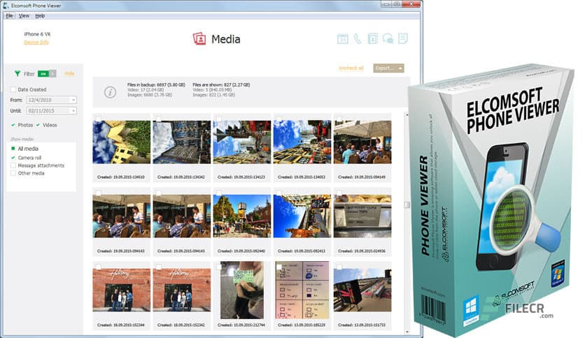Open the thumbnail created 19.09.2015:092440
Image resolution: width=585 pixels, height=338 pixels.
click(241, 216)
